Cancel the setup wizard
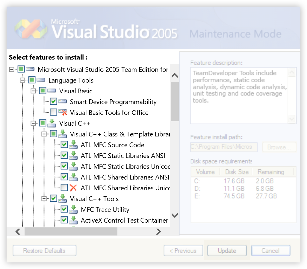 pos(270,250)
